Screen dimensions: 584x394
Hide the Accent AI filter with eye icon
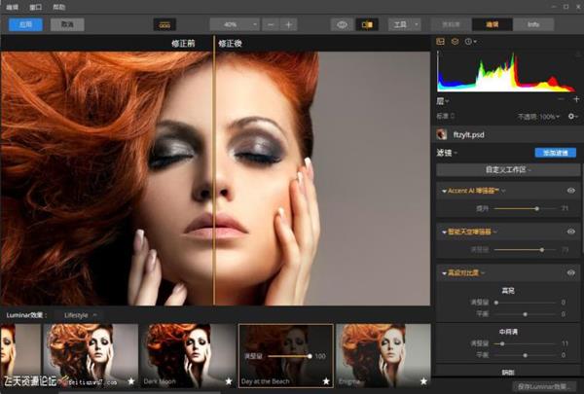click(x=571, y=191)
